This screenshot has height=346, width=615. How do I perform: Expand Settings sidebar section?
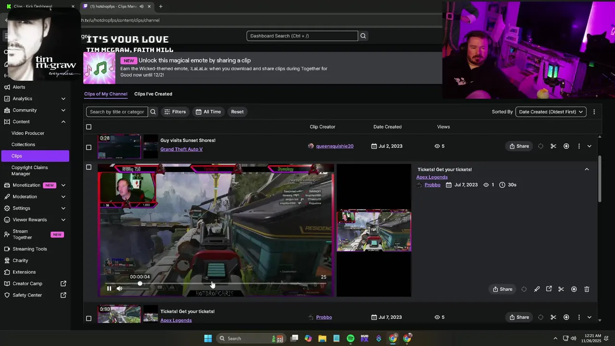coord(63,208)
